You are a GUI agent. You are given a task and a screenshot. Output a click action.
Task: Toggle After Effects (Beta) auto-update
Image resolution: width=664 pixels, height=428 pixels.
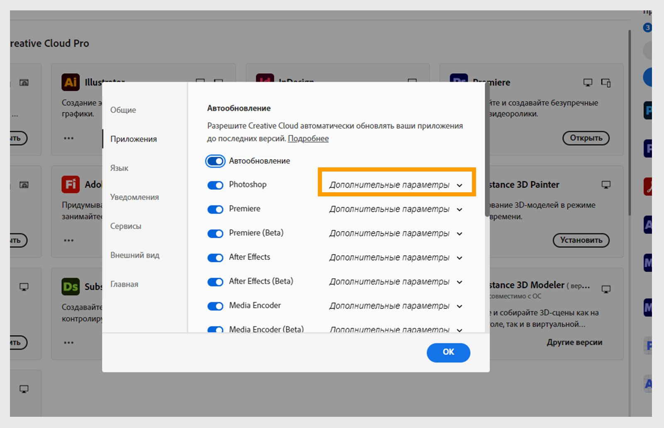pyautogui.click(x=215, y=282)
